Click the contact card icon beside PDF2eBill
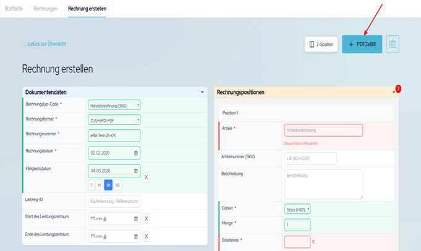This screenshot has width=421, height=251. [393, 44]
